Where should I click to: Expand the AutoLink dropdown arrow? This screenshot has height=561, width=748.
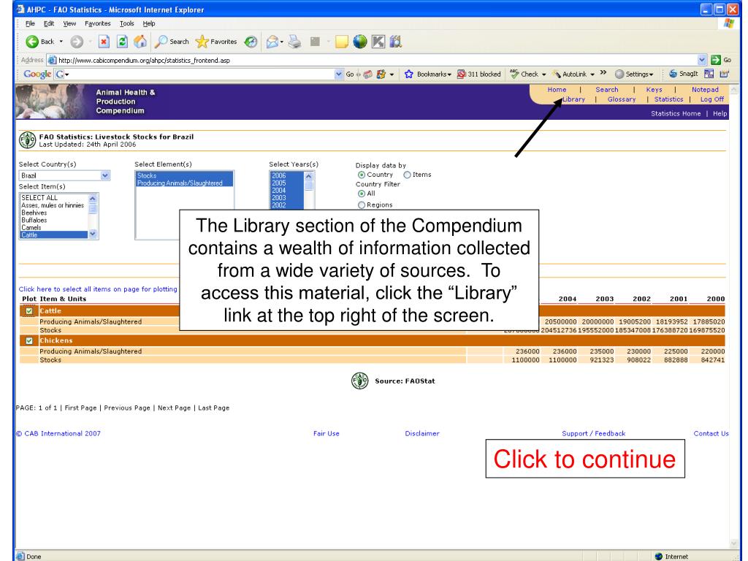(592, 75)
